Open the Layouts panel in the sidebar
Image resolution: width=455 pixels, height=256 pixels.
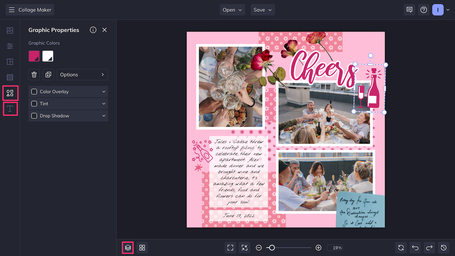click(10, 62)
